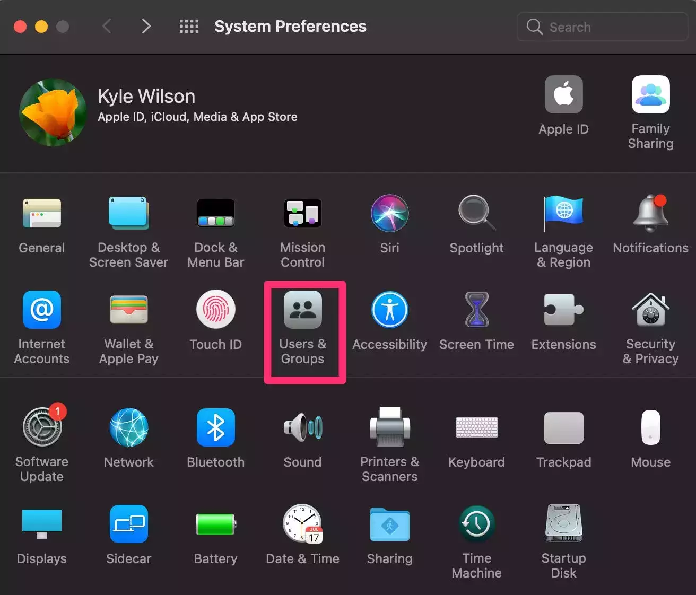Click the Apple ID button
The height and width of the screenshot is (595, 696).
pos(563,95)
